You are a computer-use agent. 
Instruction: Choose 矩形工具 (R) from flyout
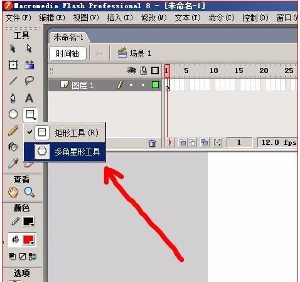coord(65,133)
